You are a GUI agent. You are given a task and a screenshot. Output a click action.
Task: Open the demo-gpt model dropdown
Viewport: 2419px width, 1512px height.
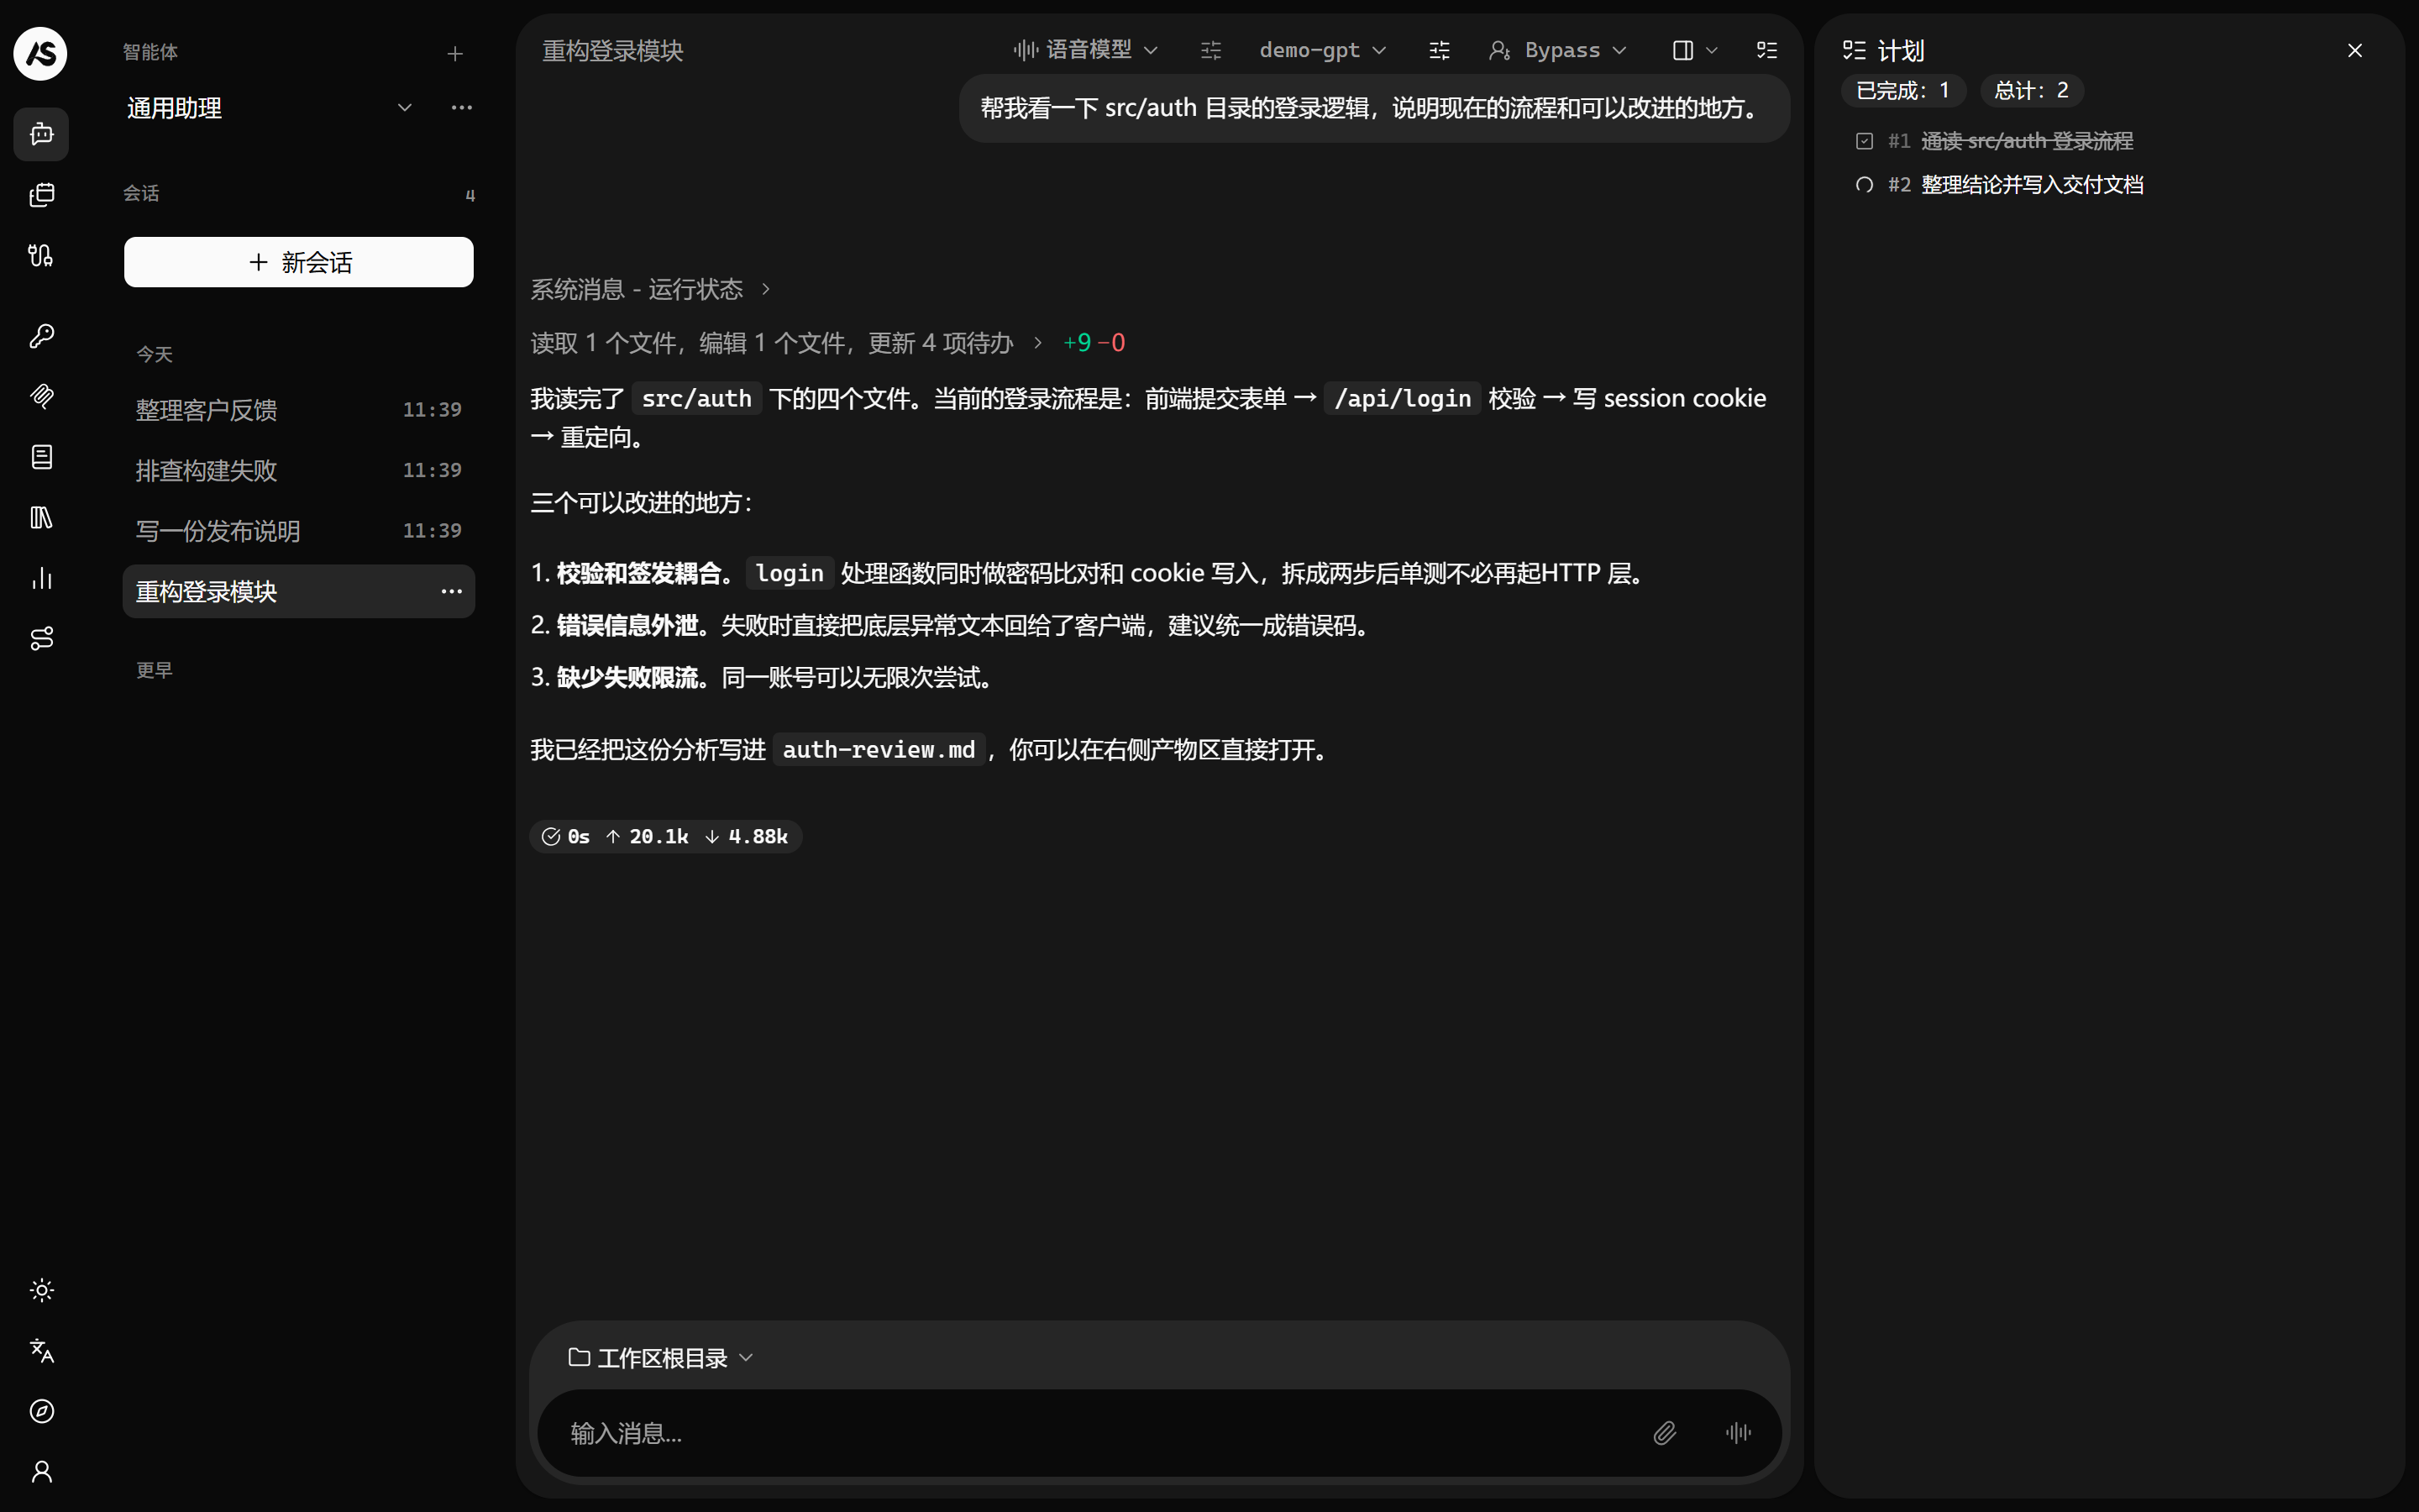[x=1322, y=50]
